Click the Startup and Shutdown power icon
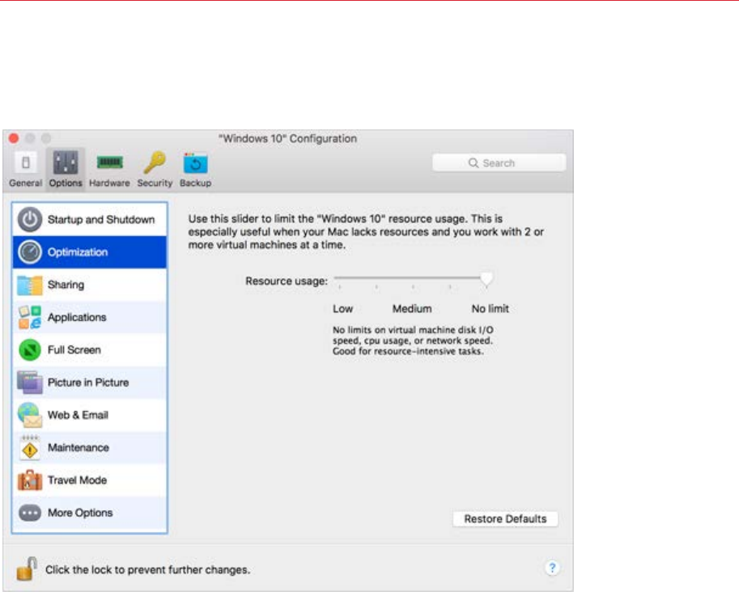 pos(30,219)
